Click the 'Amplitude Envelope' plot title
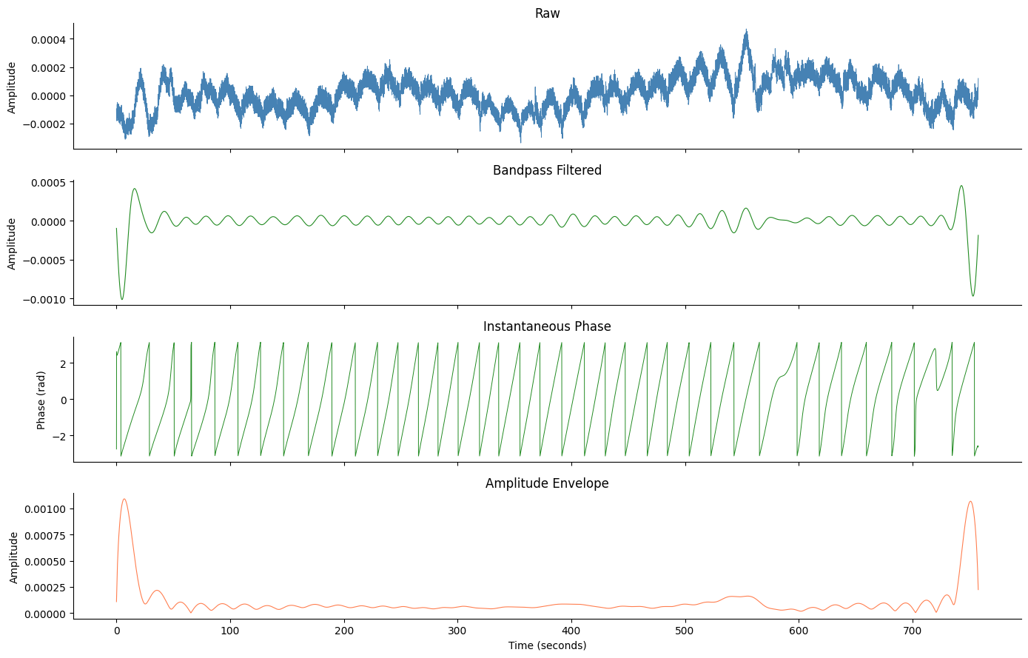The image size is (1028, 658). [547, 483]
